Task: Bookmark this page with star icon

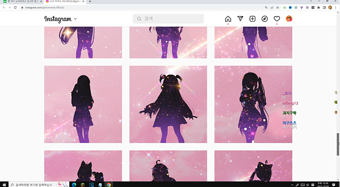Action: [x=278, y=8]
